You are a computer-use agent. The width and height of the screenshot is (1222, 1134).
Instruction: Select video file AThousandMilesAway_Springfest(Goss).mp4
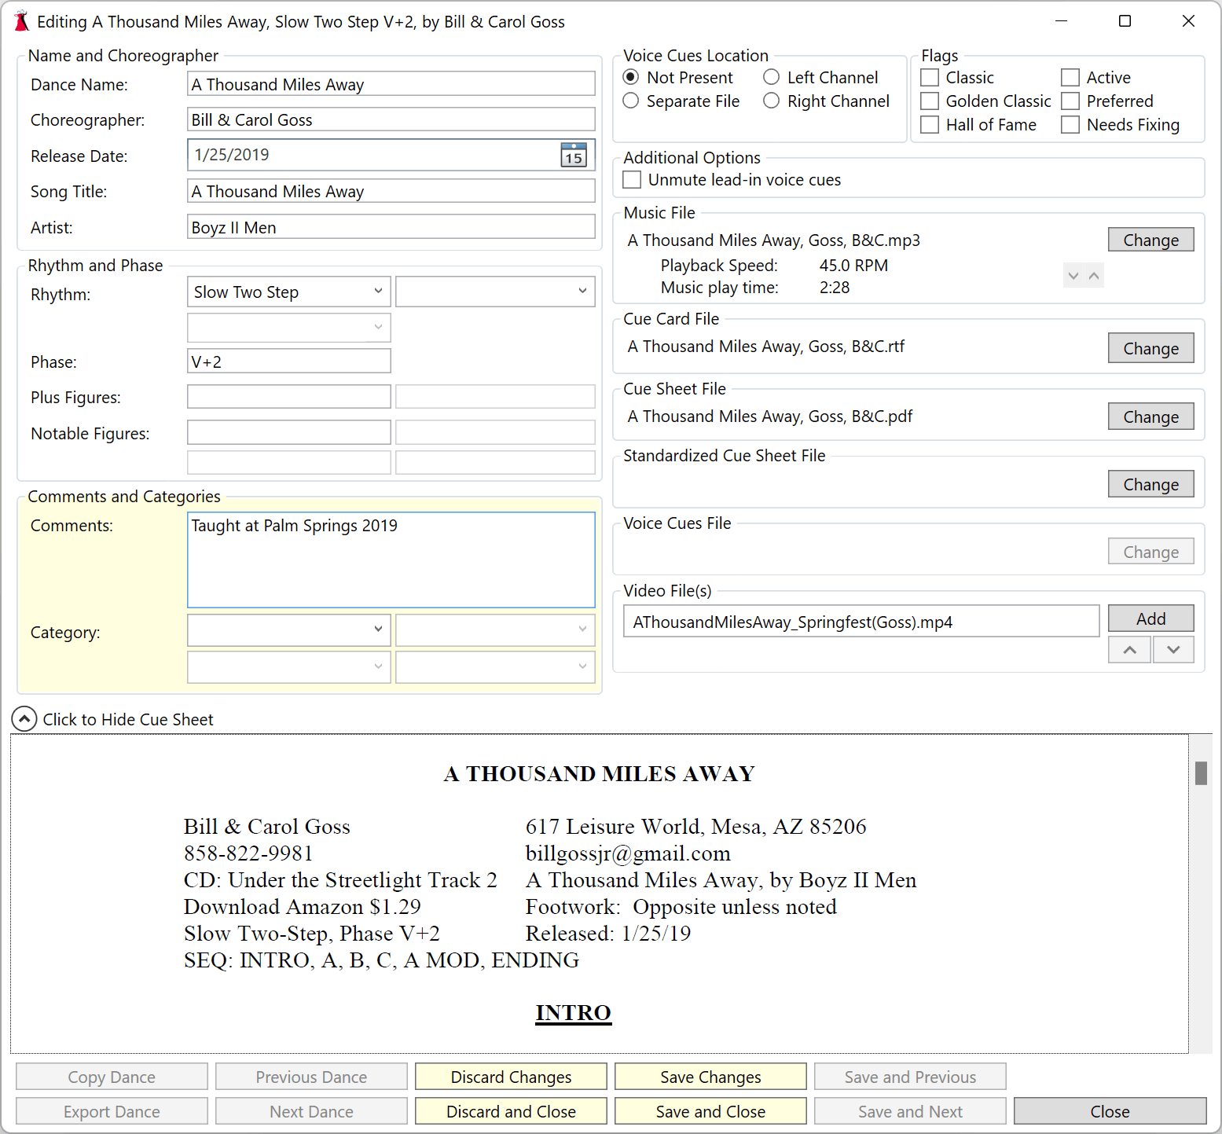(x=861, y=622)
